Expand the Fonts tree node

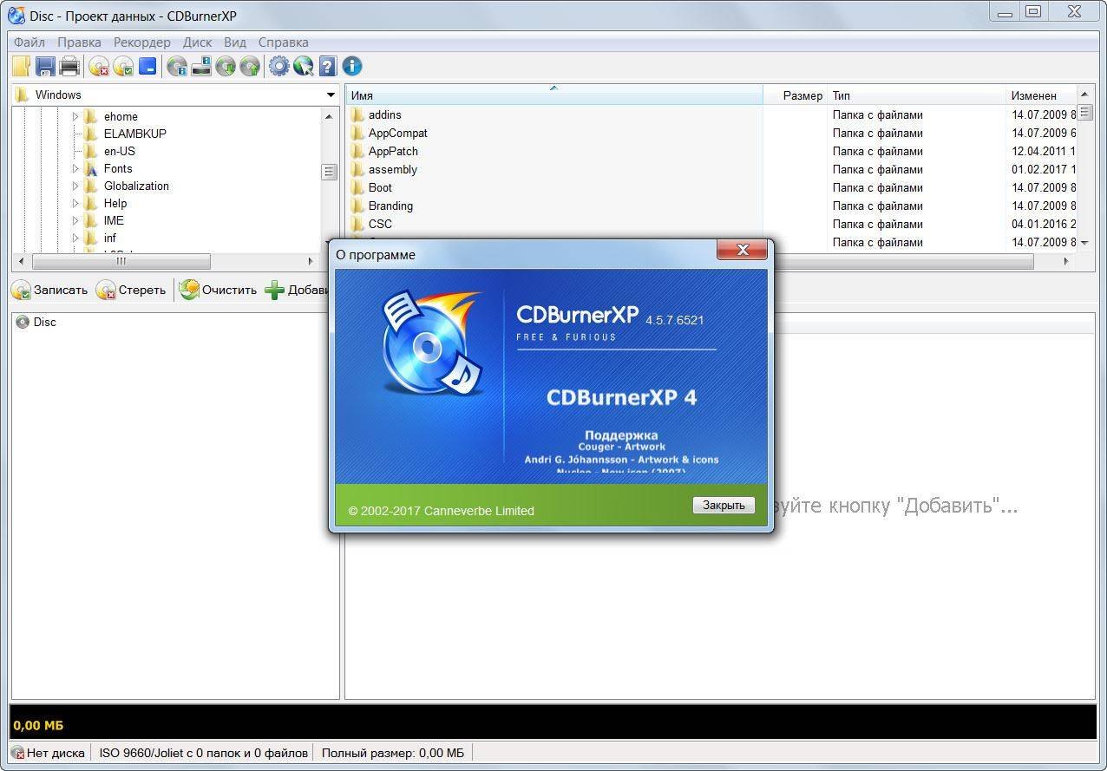75,168
